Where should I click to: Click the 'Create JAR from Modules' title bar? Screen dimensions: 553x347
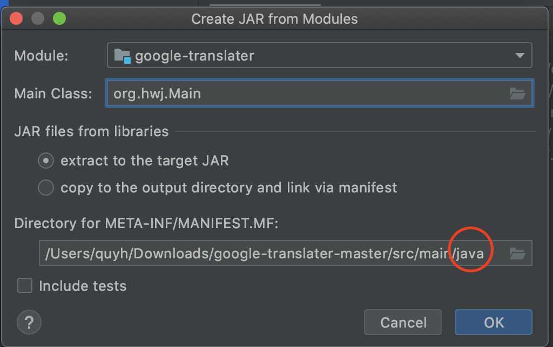(x=274, y=19)
